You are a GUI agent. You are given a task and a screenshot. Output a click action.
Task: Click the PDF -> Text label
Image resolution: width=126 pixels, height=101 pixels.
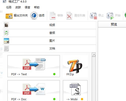pos(19,74)
